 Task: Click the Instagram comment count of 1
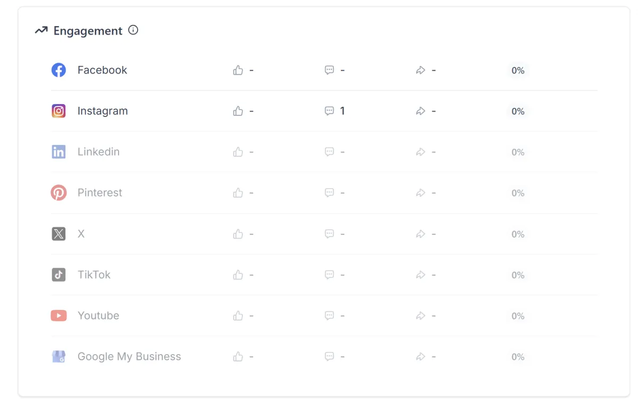342,111
